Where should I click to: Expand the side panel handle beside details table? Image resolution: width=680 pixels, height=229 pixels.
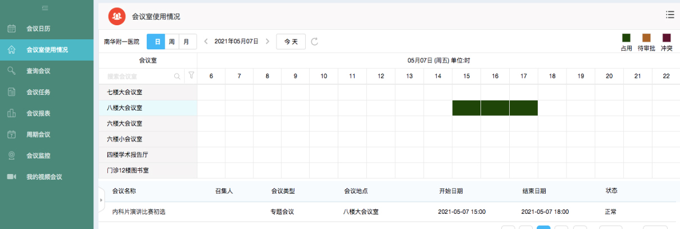pyautogui.click(x=102, y=199)
